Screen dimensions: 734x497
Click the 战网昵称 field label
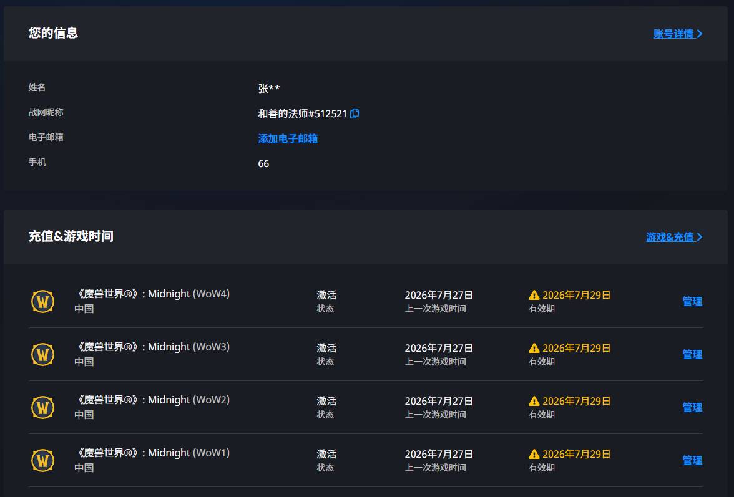46,112
